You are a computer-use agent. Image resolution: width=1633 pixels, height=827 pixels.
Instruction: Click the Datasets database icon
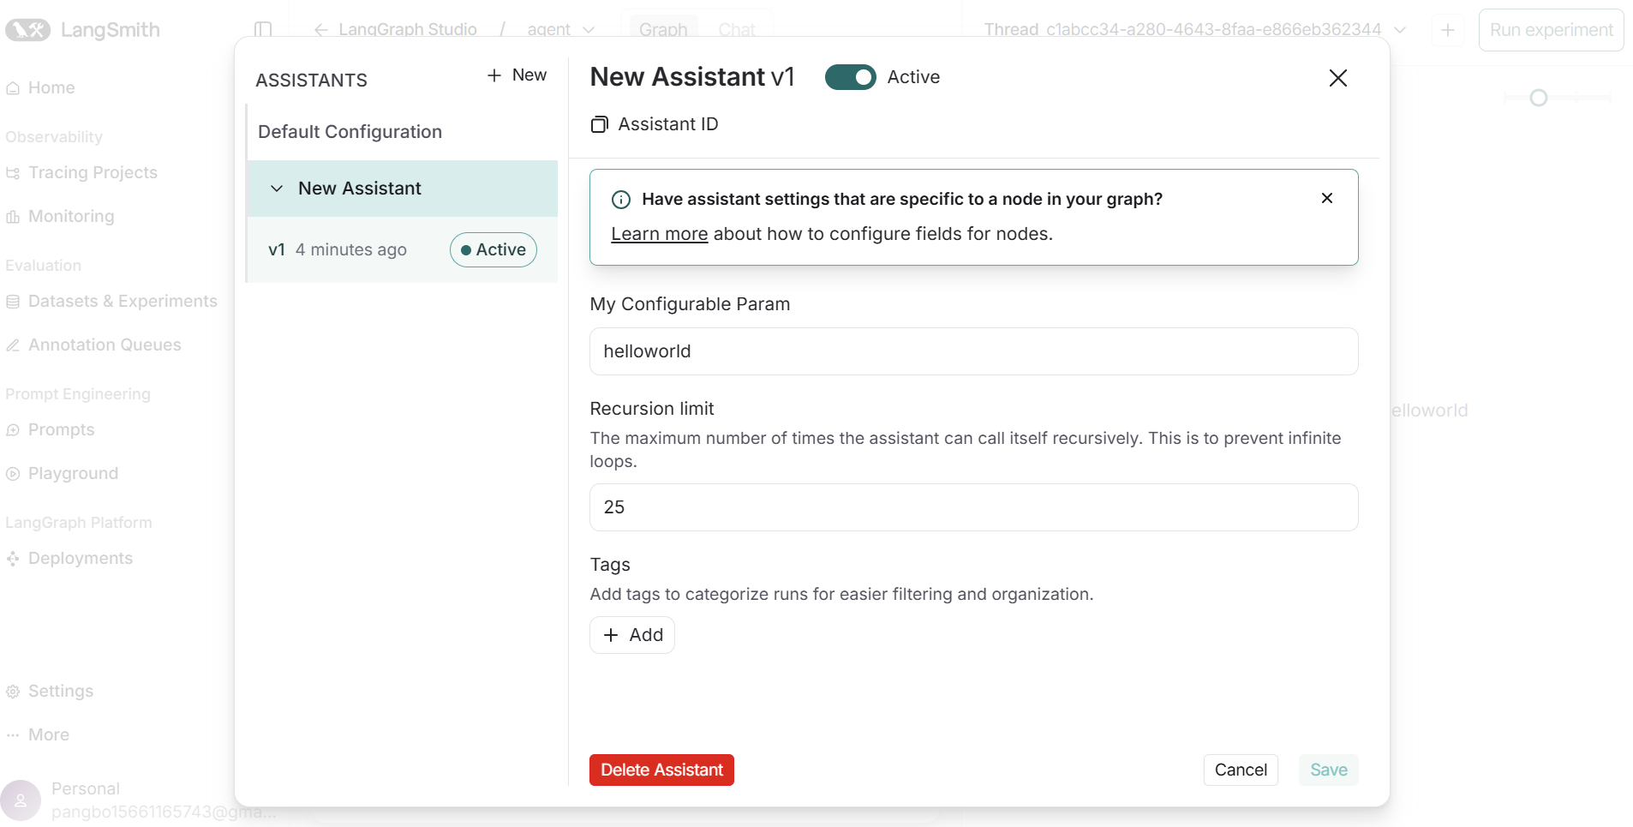click(x=13, y=302)
